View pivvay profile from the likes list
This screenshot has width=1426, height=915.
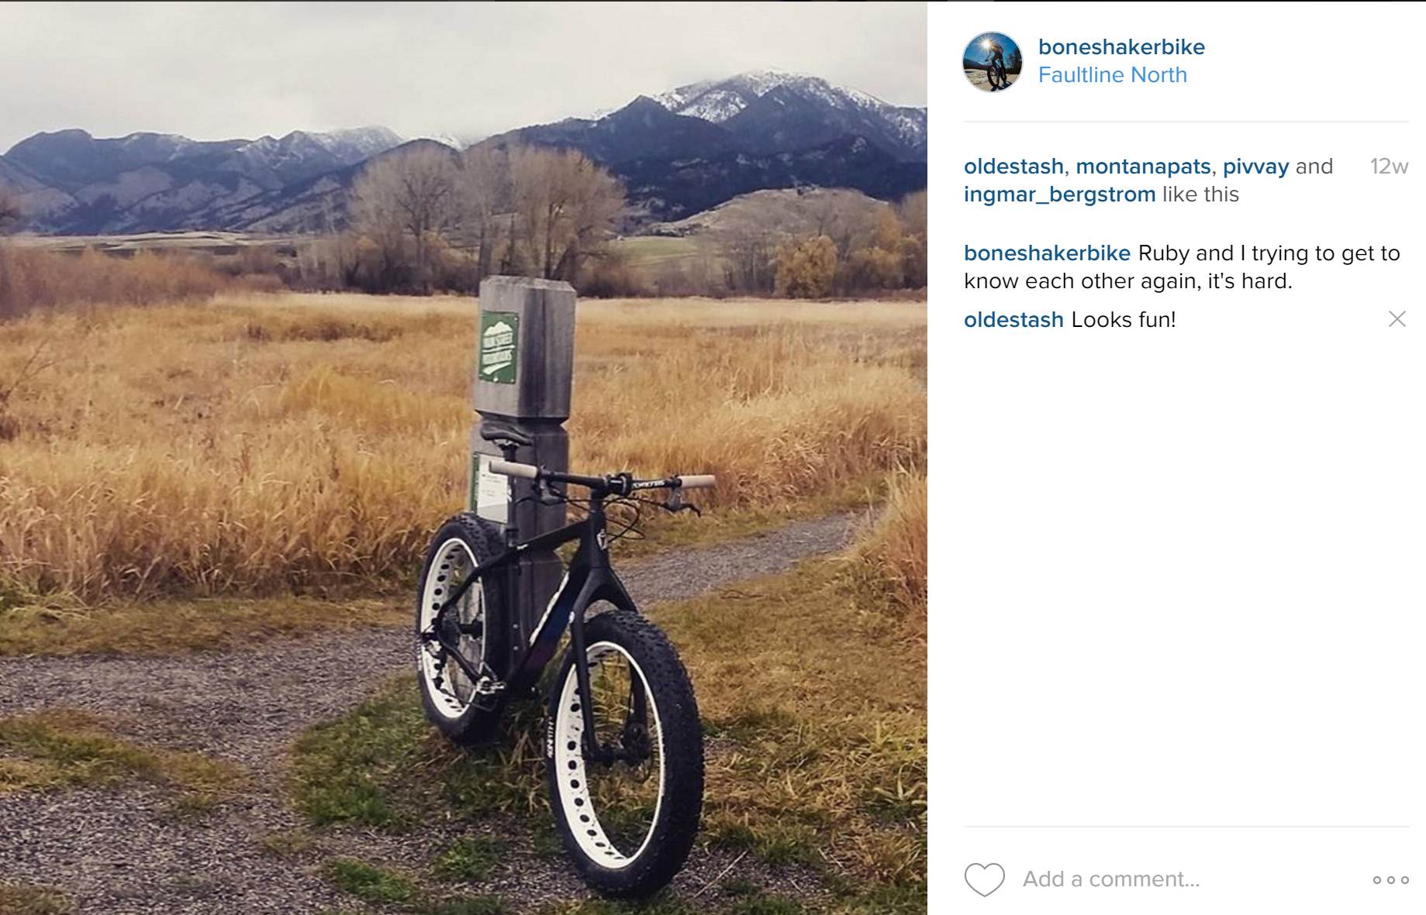click(x=1255, y=167)
